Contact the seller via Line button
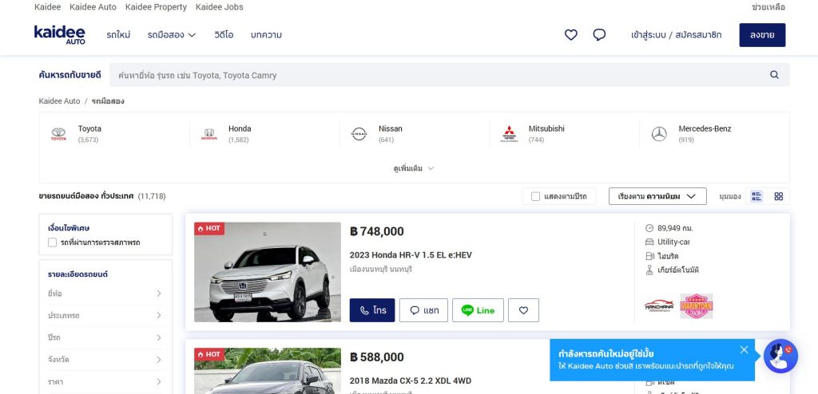Screen dimensions: 818x394 click(x=478, y=310)
